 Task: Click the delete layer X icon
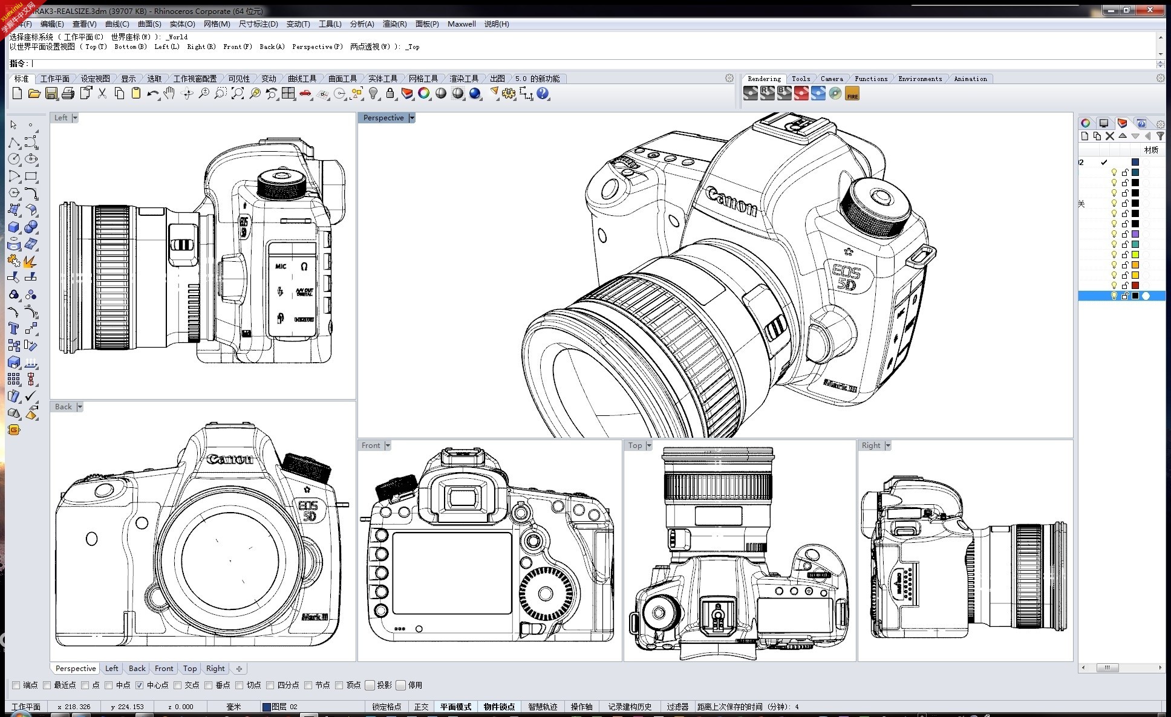1110,136
